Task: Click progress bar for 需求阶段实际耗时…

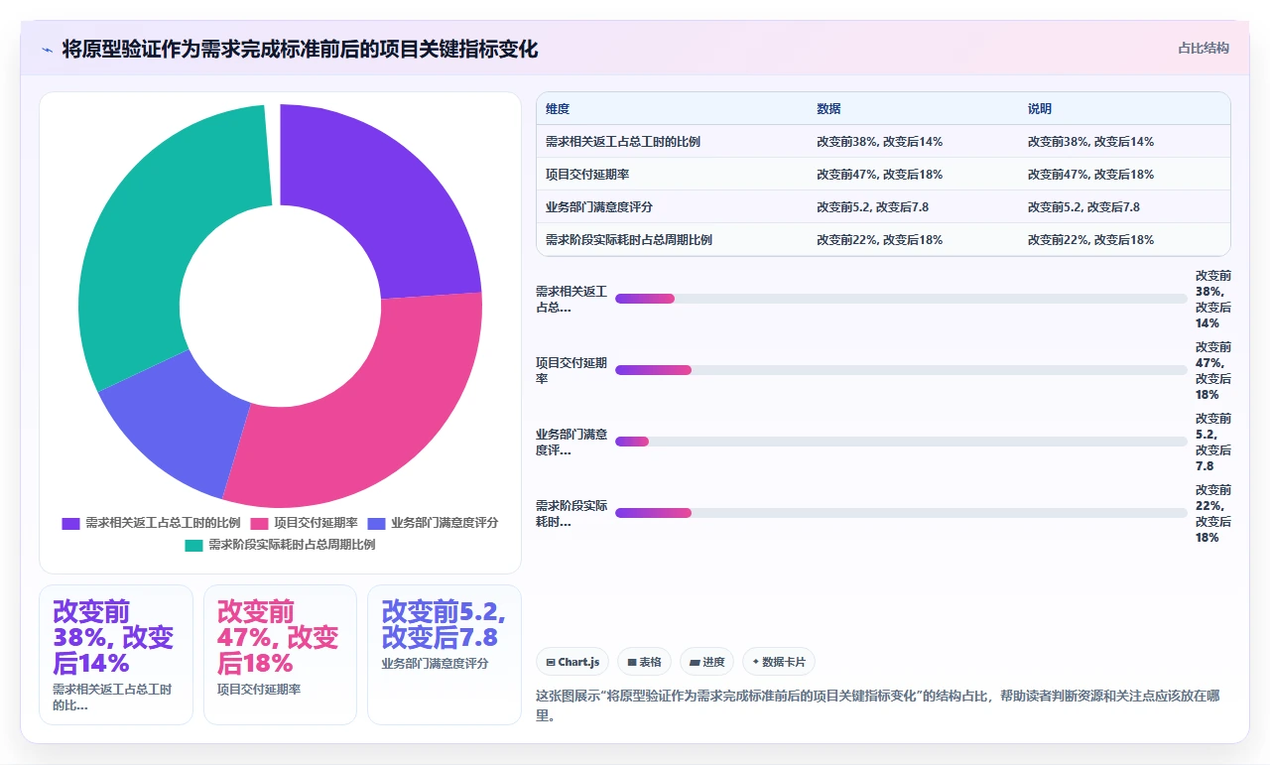Action: coord(901,513)
